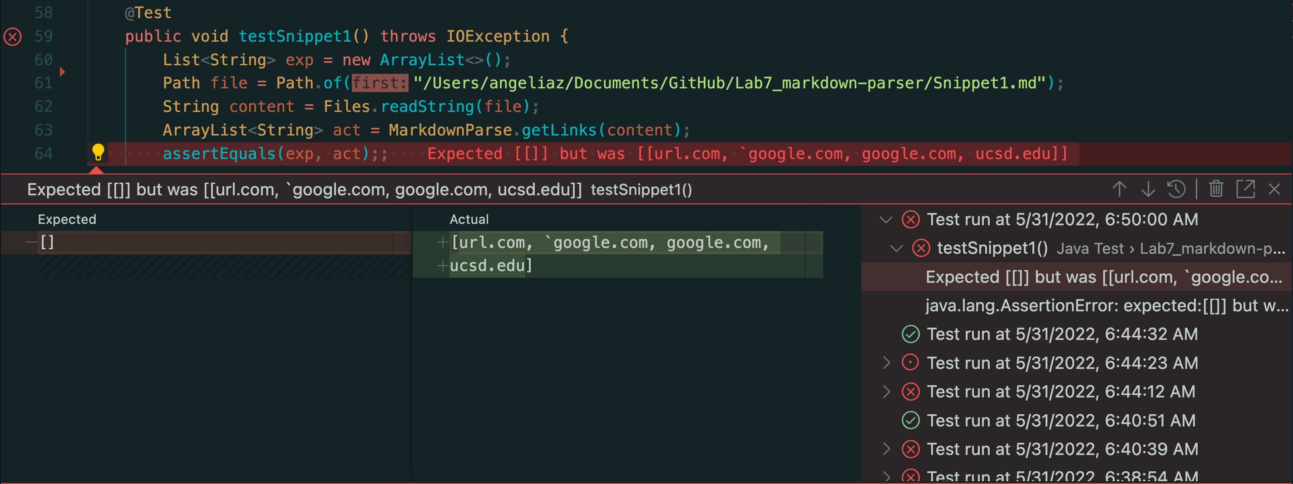Viewport: 1293px width, 484px height.
Task: Click the 'first:' parameter hint on line 61
Action: point(380,82)
